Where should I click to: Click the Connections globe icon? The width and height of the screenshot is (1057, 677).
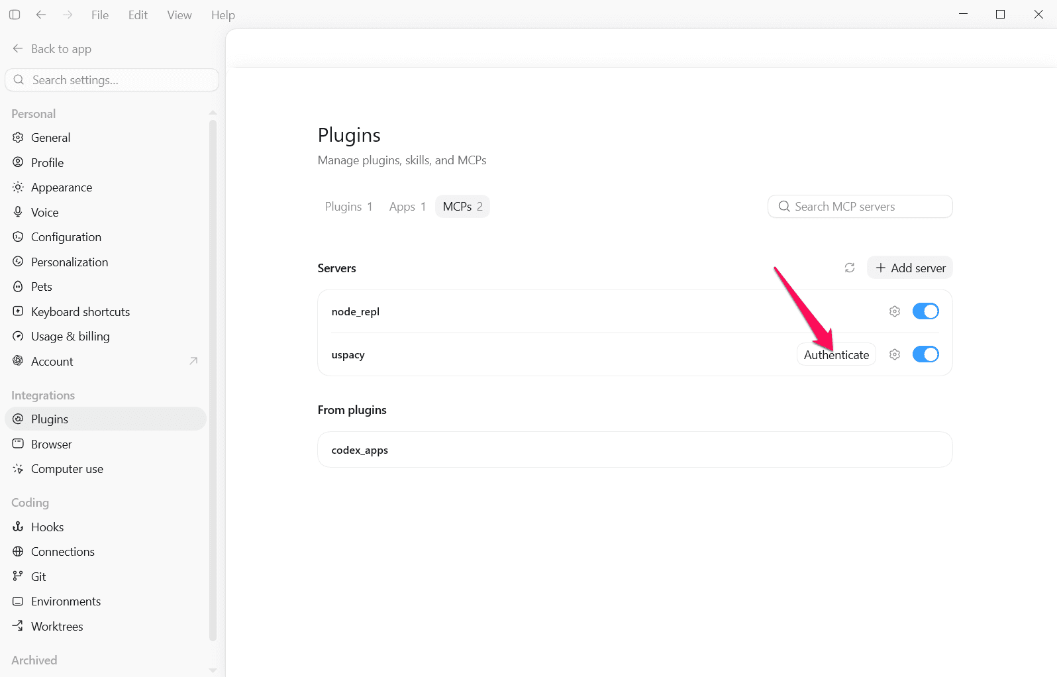coord(18,551)
